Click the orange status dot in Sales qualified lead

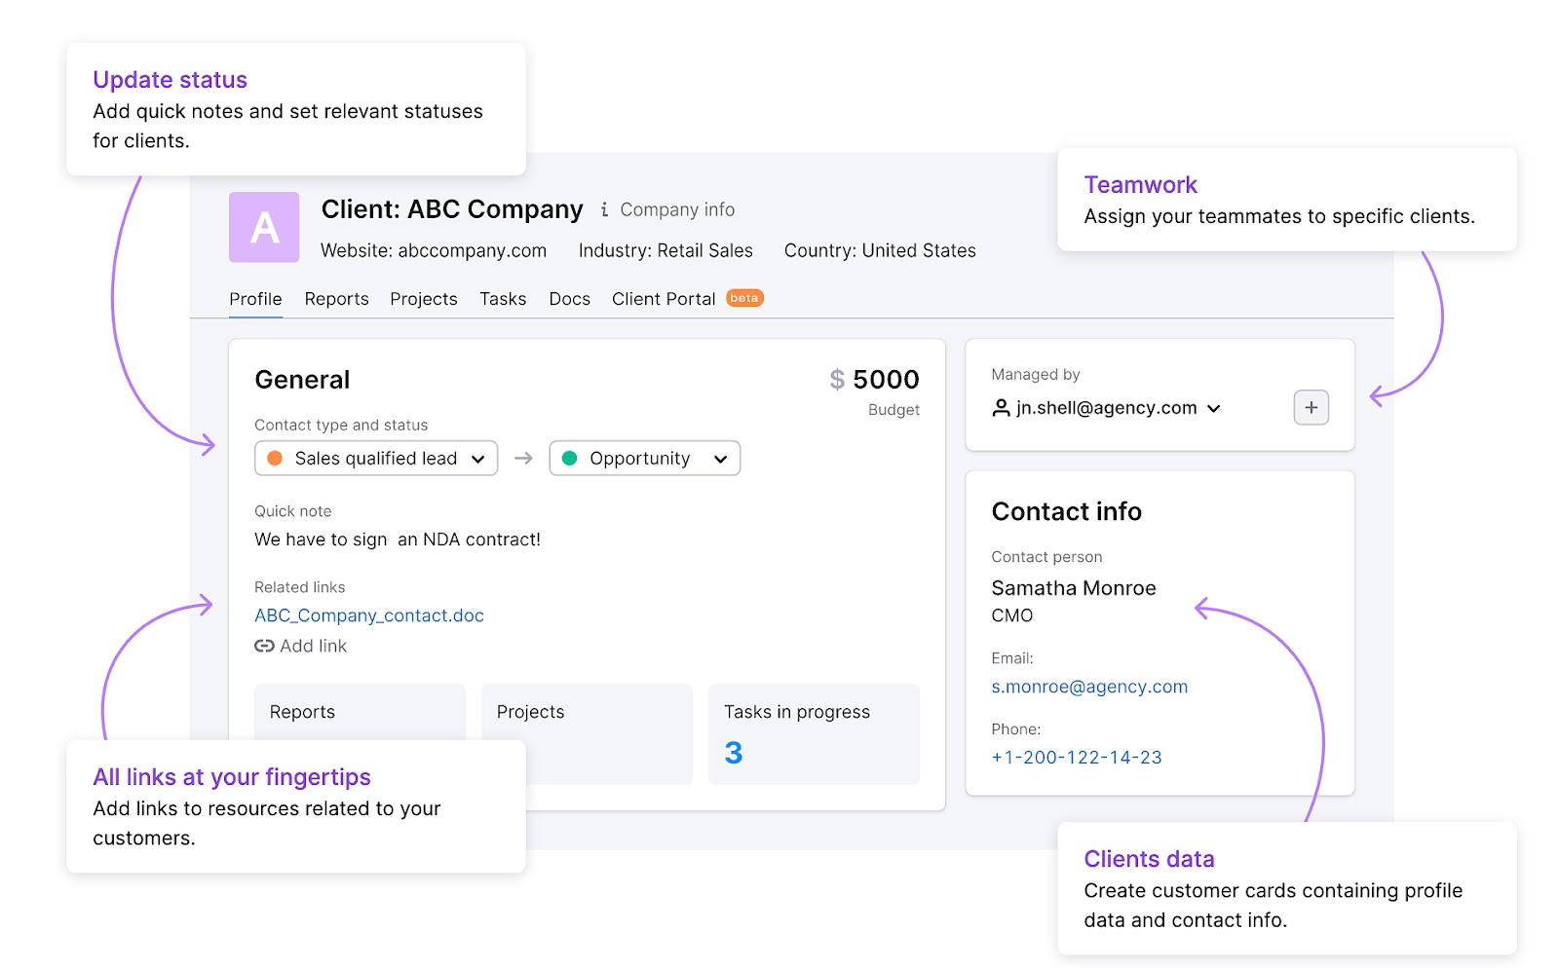(275, 458)
